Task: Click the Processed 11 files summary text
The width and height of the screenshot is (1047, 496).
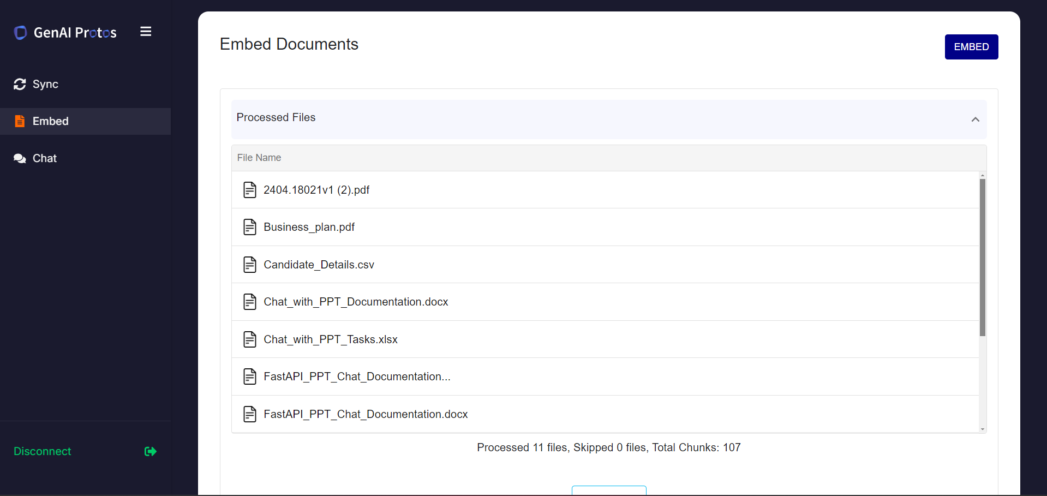Action: point(609,447)
